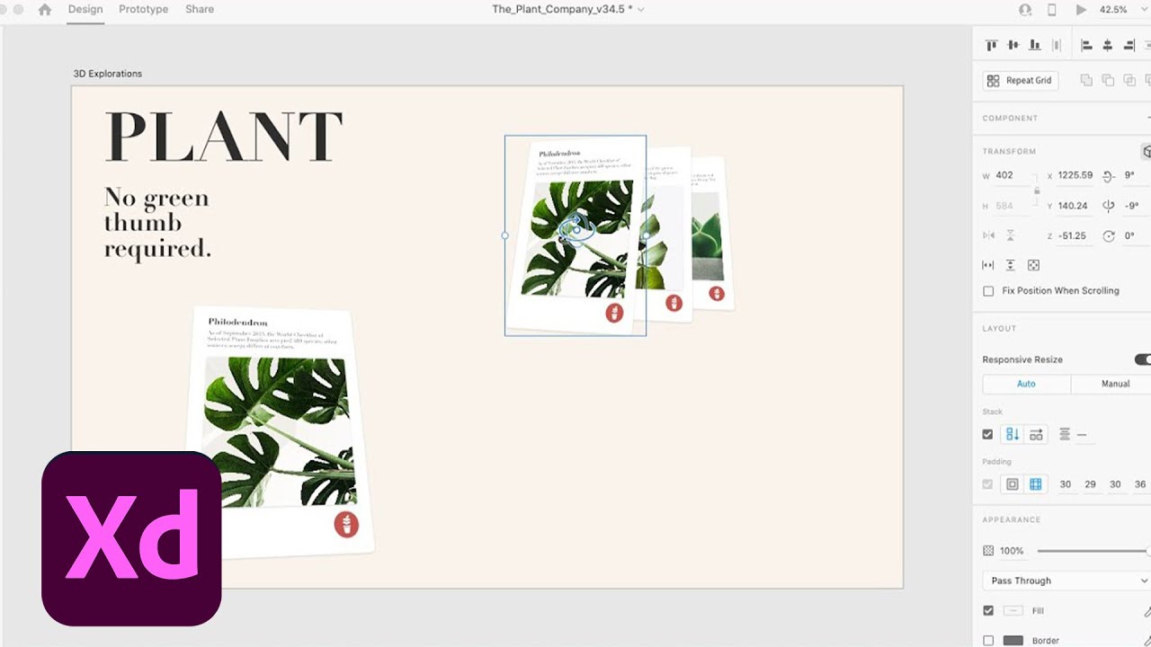
Task: Toggle 3D transforms cube icon
Action: 1147,151
